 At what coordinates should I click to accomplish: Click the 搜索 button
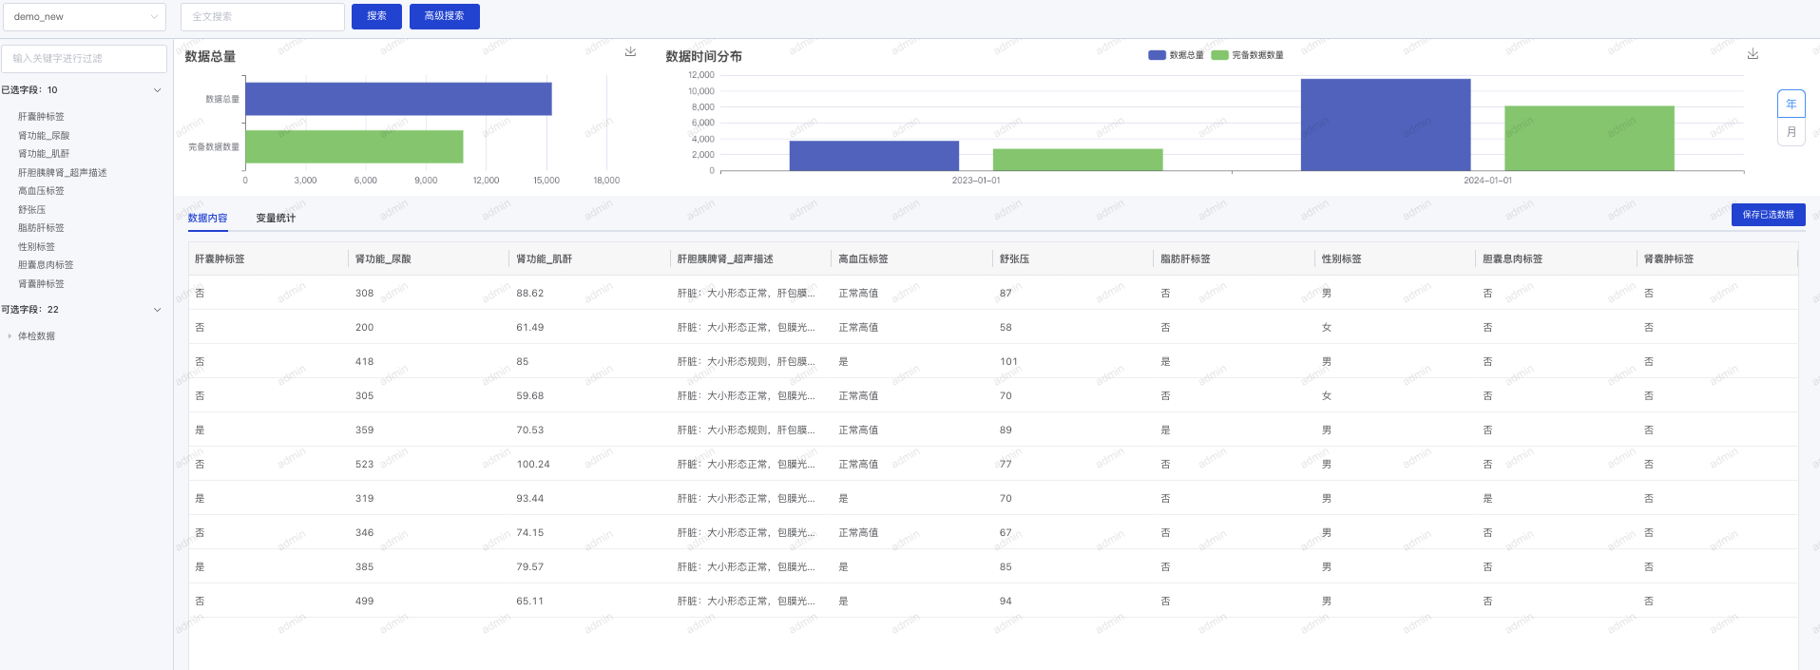376,16
